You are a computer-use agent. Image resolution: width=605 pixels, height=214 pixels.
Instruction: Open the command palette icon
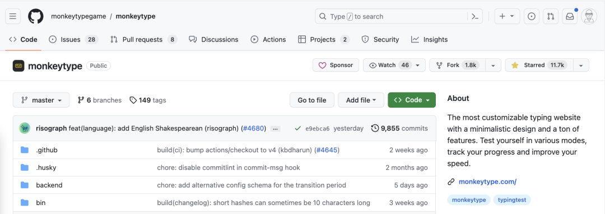[x=475, y=17]
